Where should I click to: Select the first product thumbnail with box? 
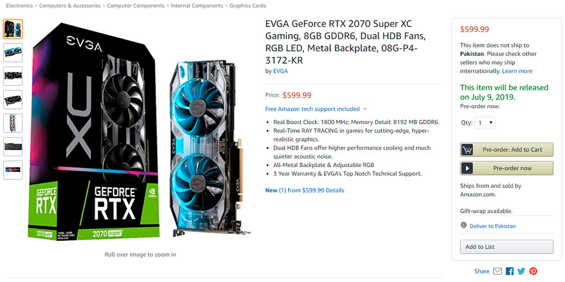(x=13, y=29)
